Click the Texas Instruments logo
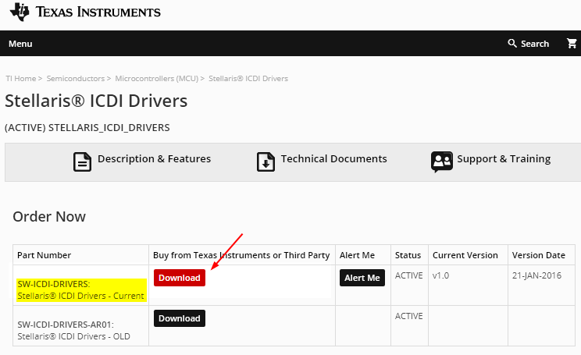 [x=84, y=12]
